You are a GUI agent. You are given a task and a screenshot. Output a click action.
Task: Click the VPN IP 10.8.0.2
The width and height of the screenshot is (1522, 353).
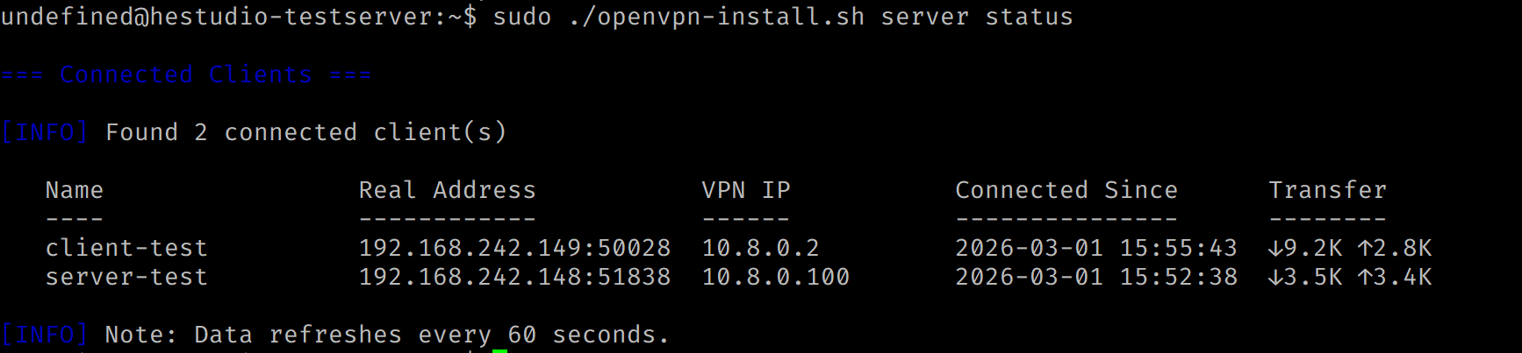(760, 248)
